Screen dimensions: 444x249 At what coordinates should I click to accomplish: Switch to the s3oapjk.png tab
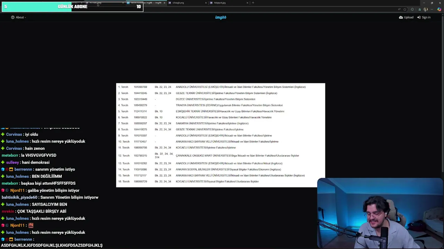187,3
